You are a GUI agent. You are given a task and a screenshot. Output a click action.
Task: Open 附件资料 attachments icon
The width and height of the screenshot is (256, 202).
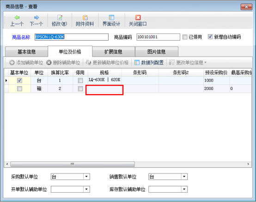click(x=85, y=18)
